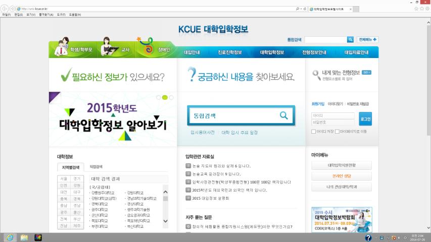Open File Explorer from the taskbar

pos(24,237)
